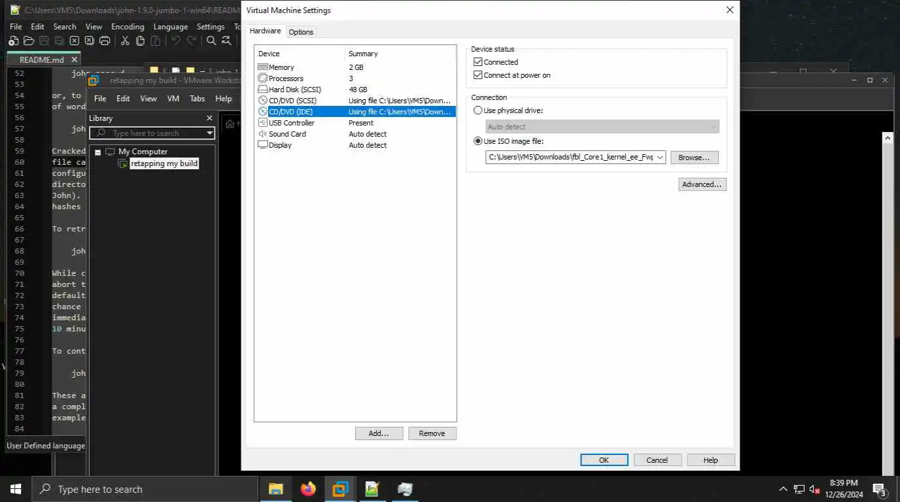Open Encoding menu in Notepad++
Viewport: 900px width, 502px height.
(128, 27)
